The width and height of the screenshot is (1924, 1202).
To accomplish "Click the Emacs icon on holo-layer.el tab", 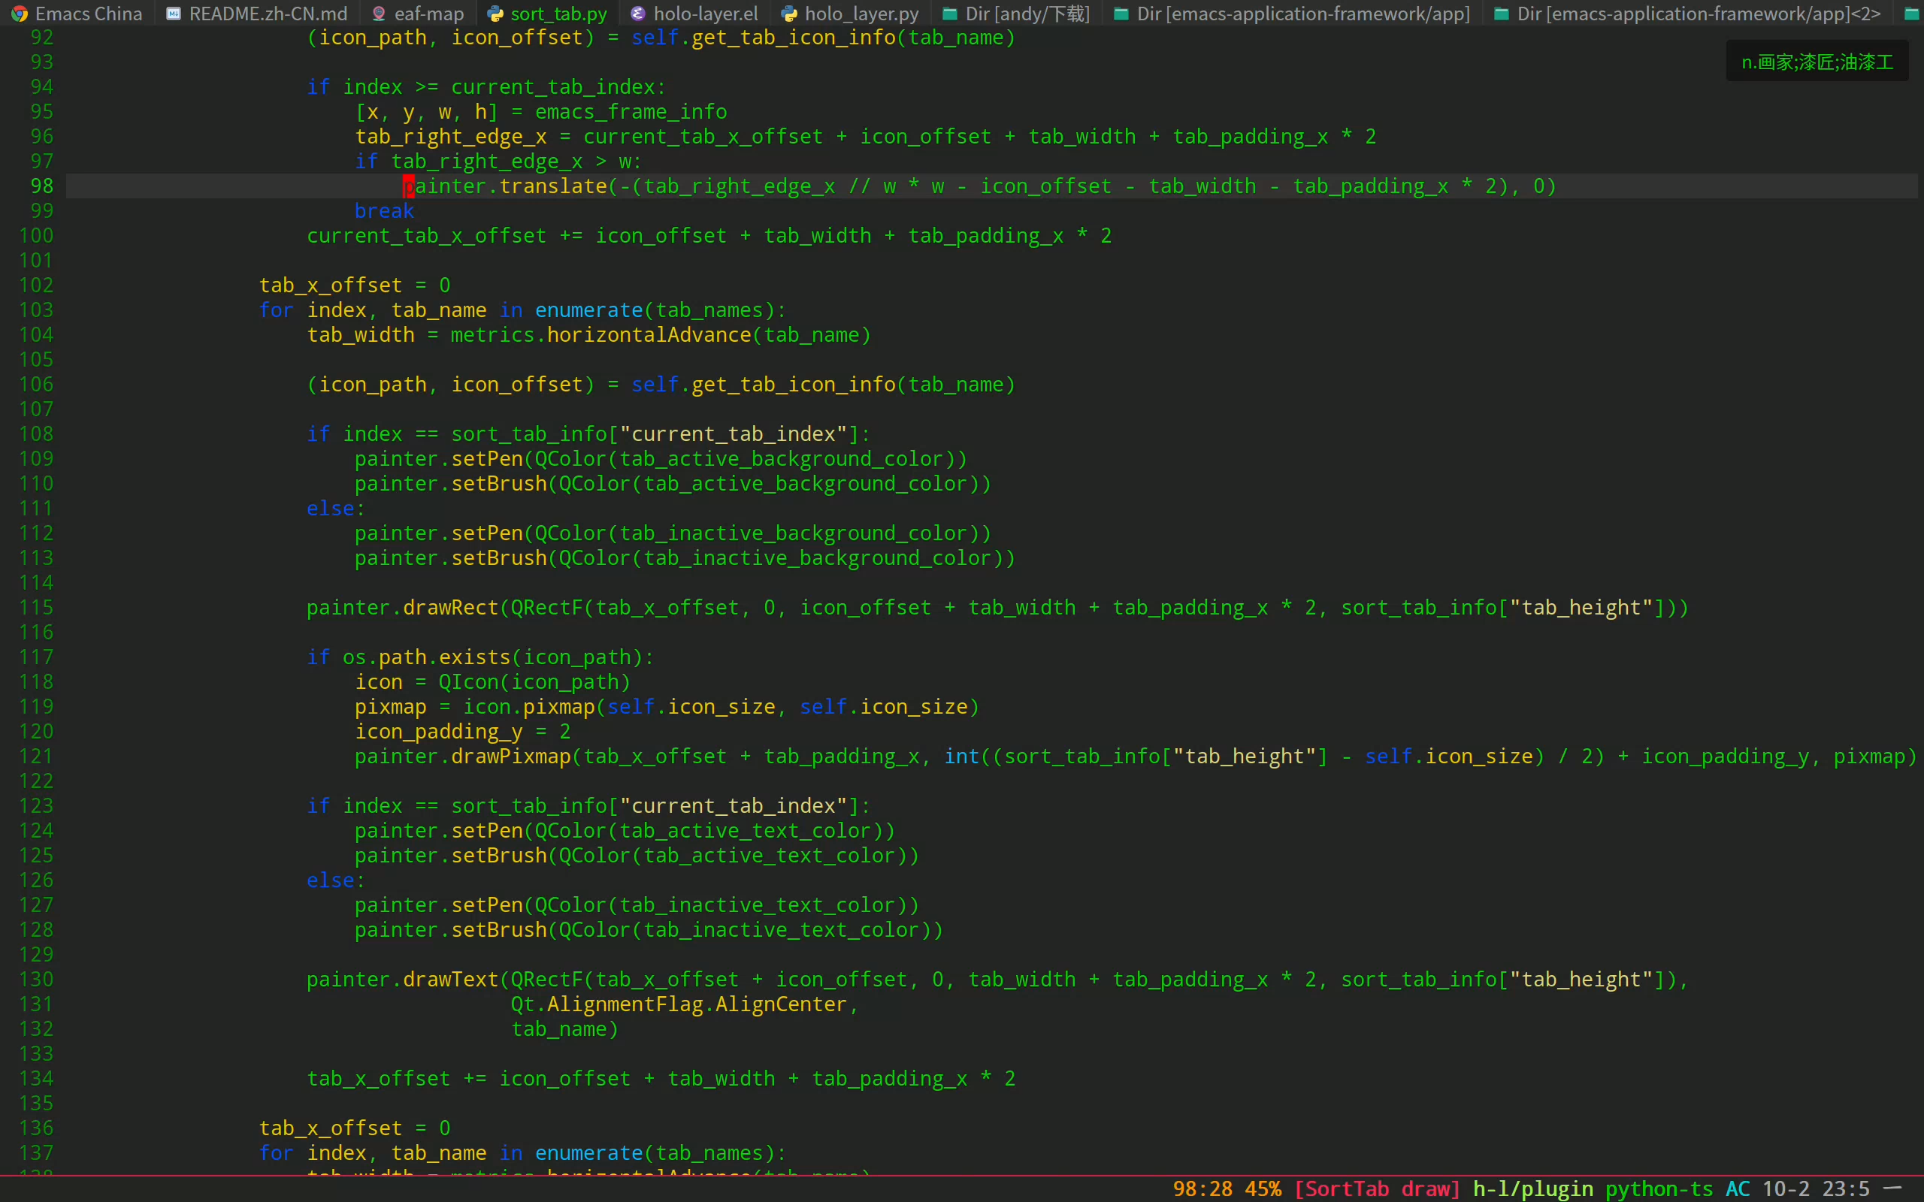I will 637,14.
